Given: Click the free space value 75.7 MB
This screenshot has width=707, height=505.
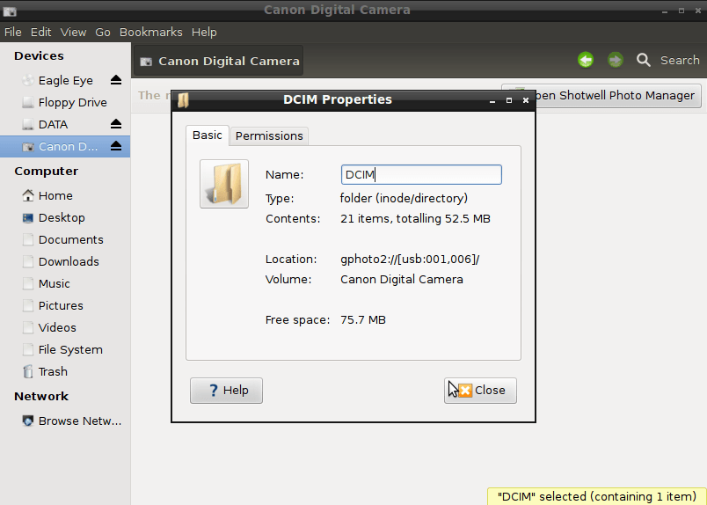Looking at the screenshot, I should (363, 320).
